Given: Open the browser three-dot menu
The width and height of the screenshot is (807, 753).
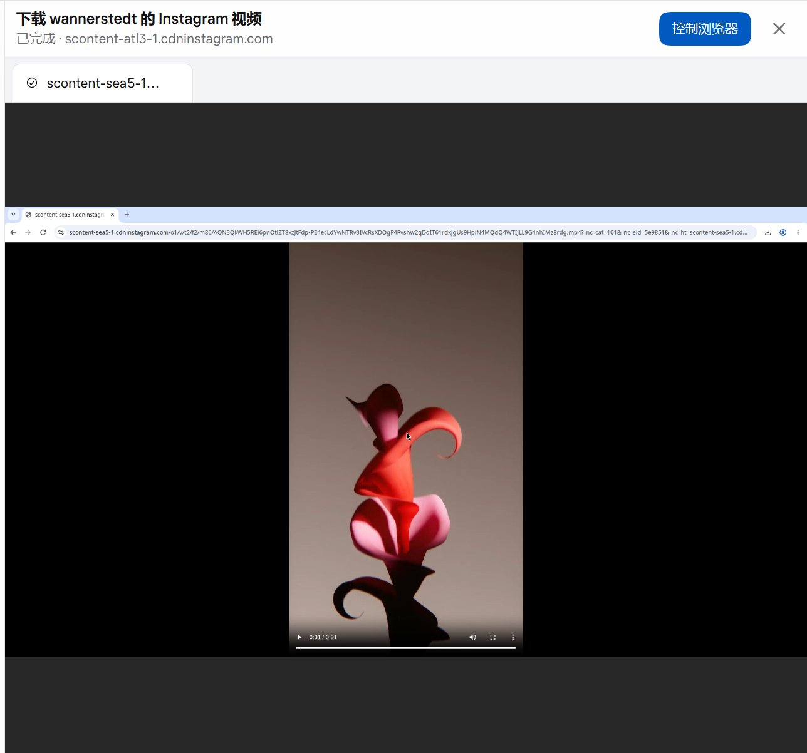Looking at the screenshot, I should (798, 232).
